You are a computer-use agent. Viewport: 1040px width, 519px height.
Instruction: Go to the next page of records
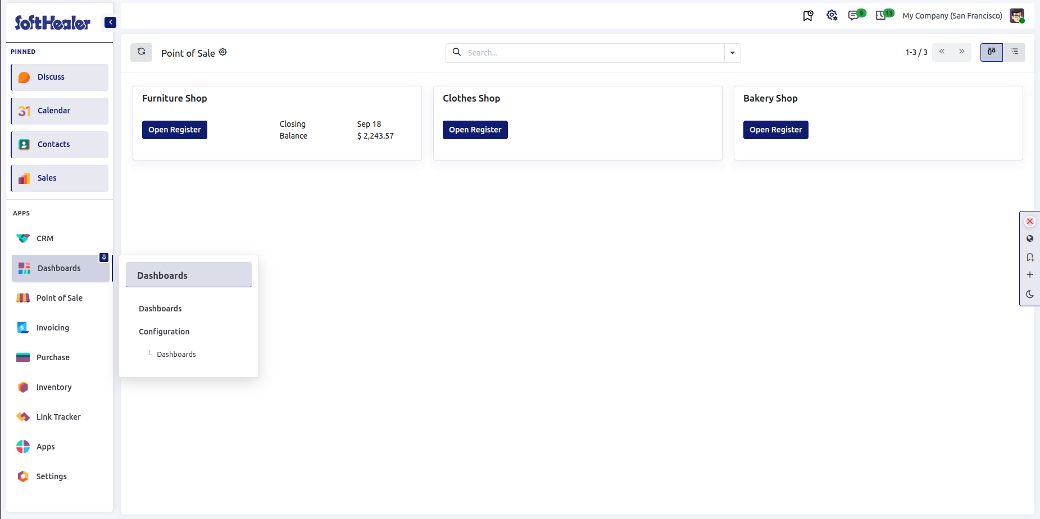tap(961, 52)
